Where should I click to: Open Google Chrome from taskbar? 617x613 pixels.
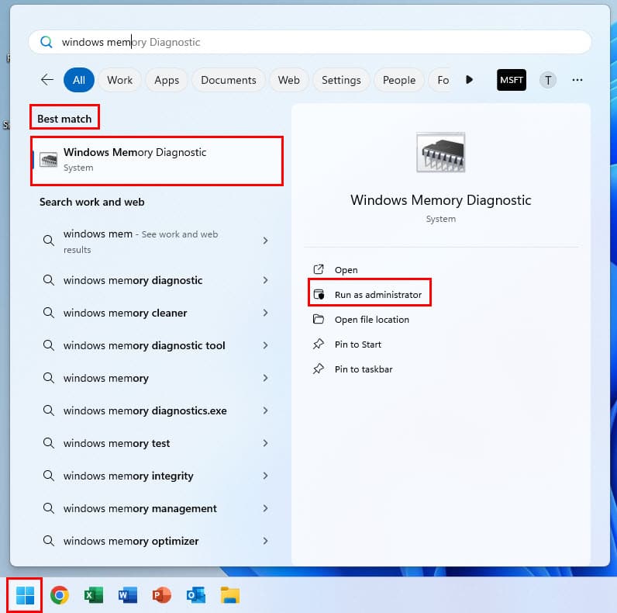60,595
